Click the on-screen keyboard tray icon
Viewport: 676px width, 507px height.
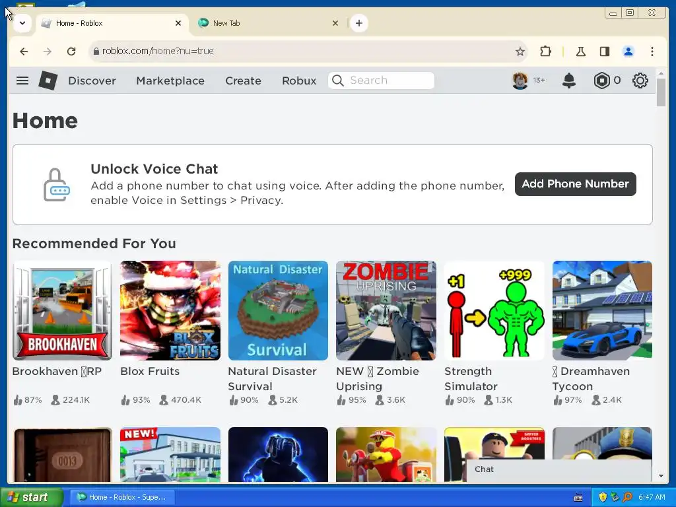click(x=578, y=498)
